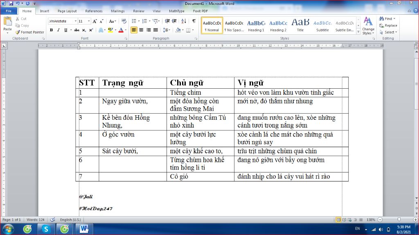The image size is (419, 235).
Task: Toggle Bold formatting
Action: point(51,30)
